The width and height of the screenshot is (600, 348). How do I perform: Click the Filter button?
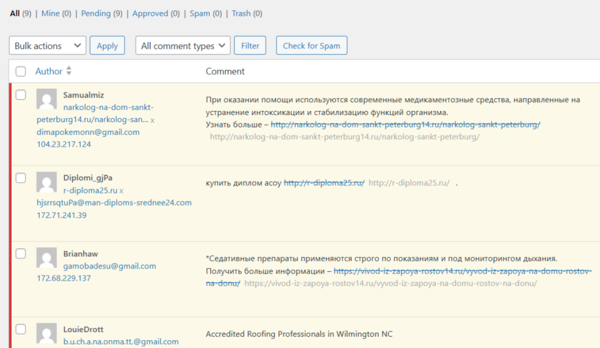pyautogui.click(x=250, y=46)
